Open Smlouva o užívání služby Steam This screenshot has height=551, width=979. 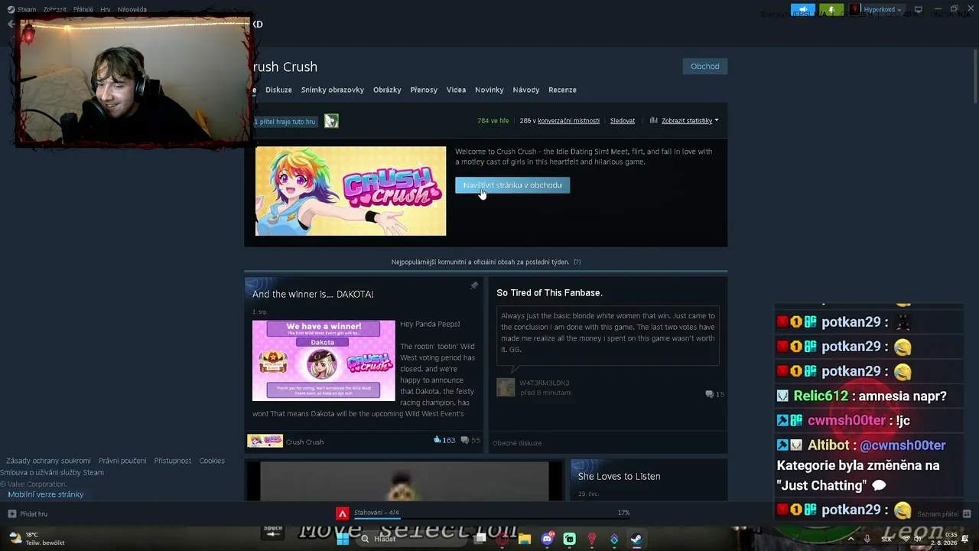52,472
